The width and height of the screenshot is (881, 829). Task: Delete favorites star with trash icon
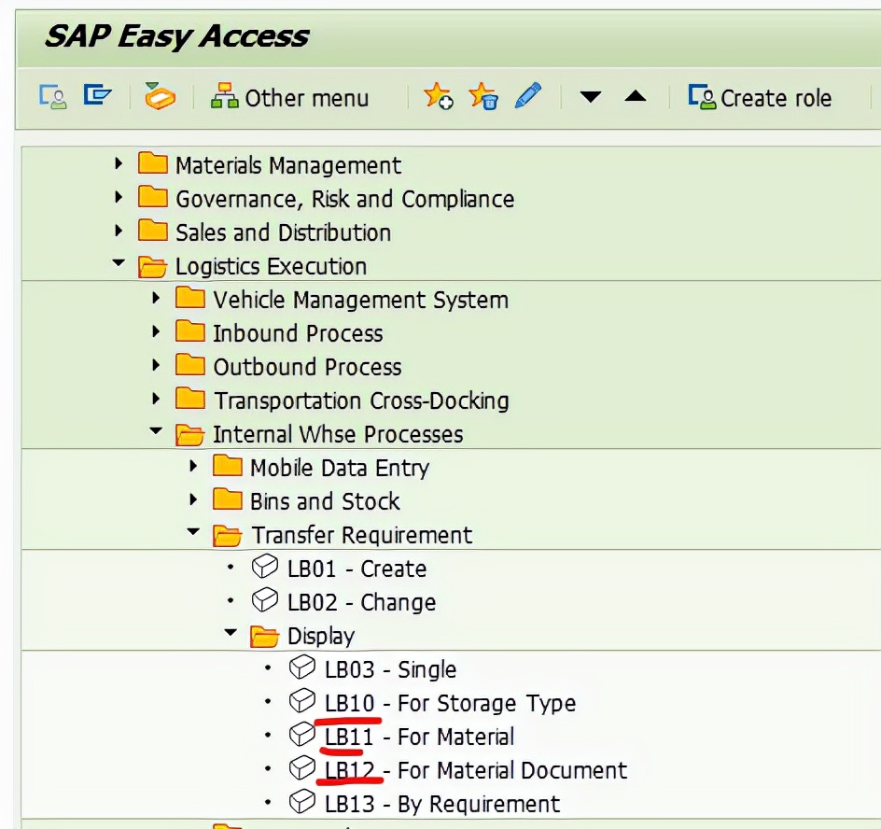483,96
